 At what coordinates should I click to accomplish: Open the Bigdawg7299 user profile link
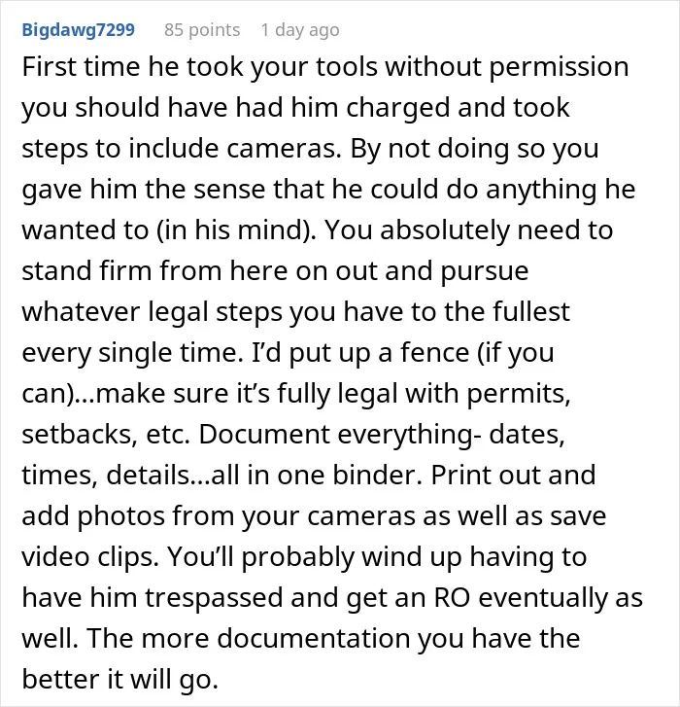[79, 30]
